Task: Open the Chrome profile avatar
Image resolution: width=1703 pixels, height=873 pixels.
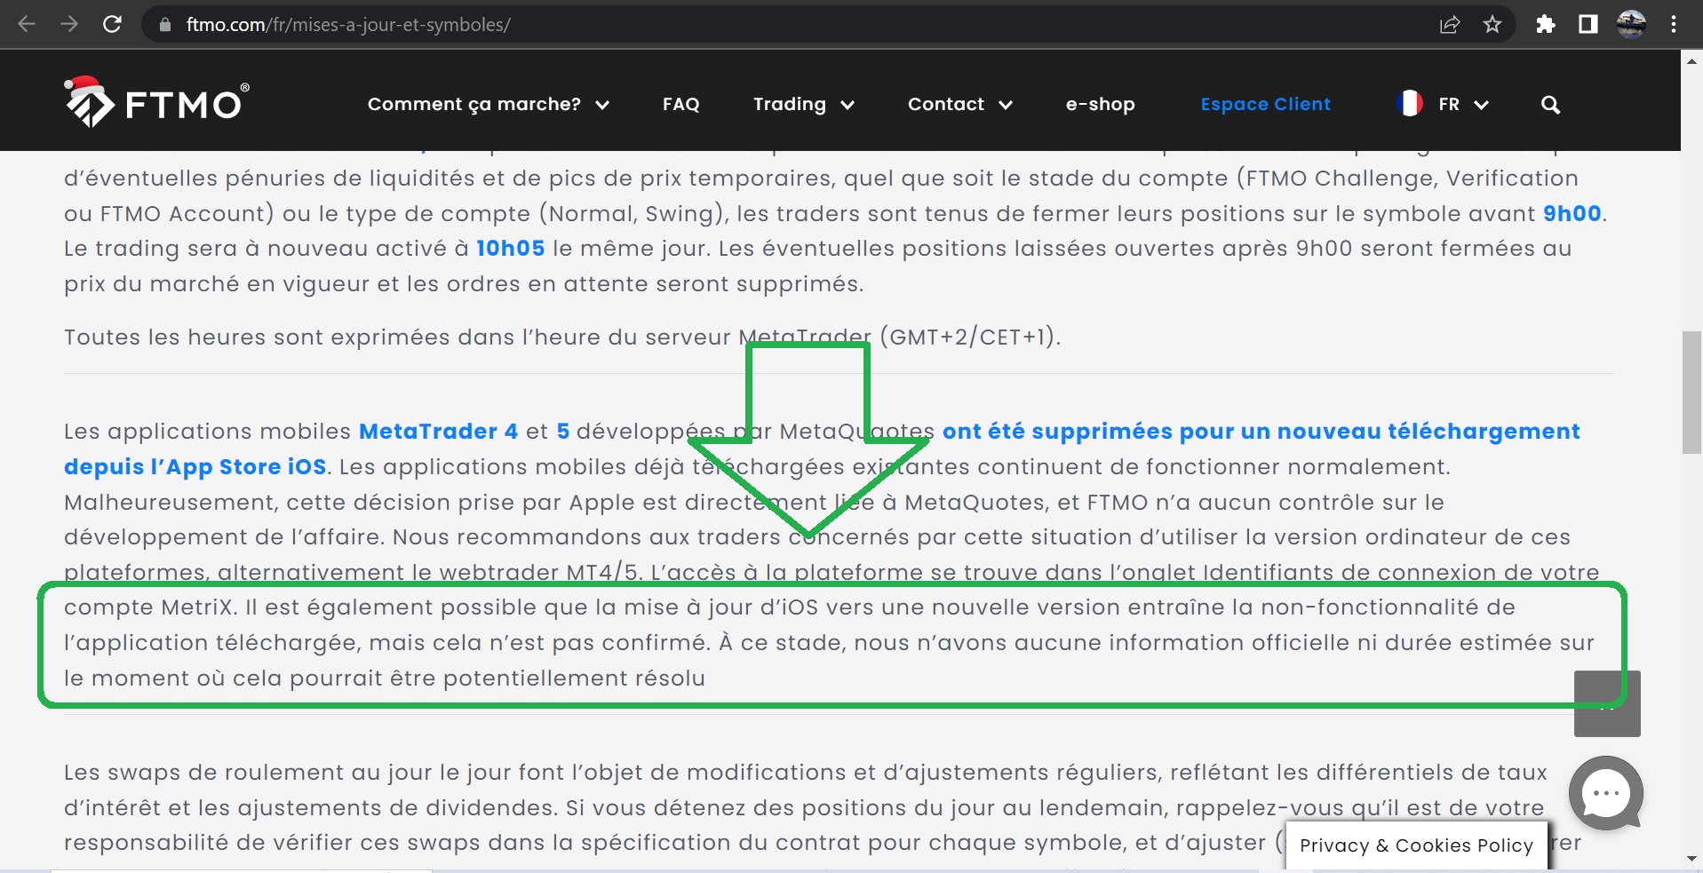Action: point(1631,24)
